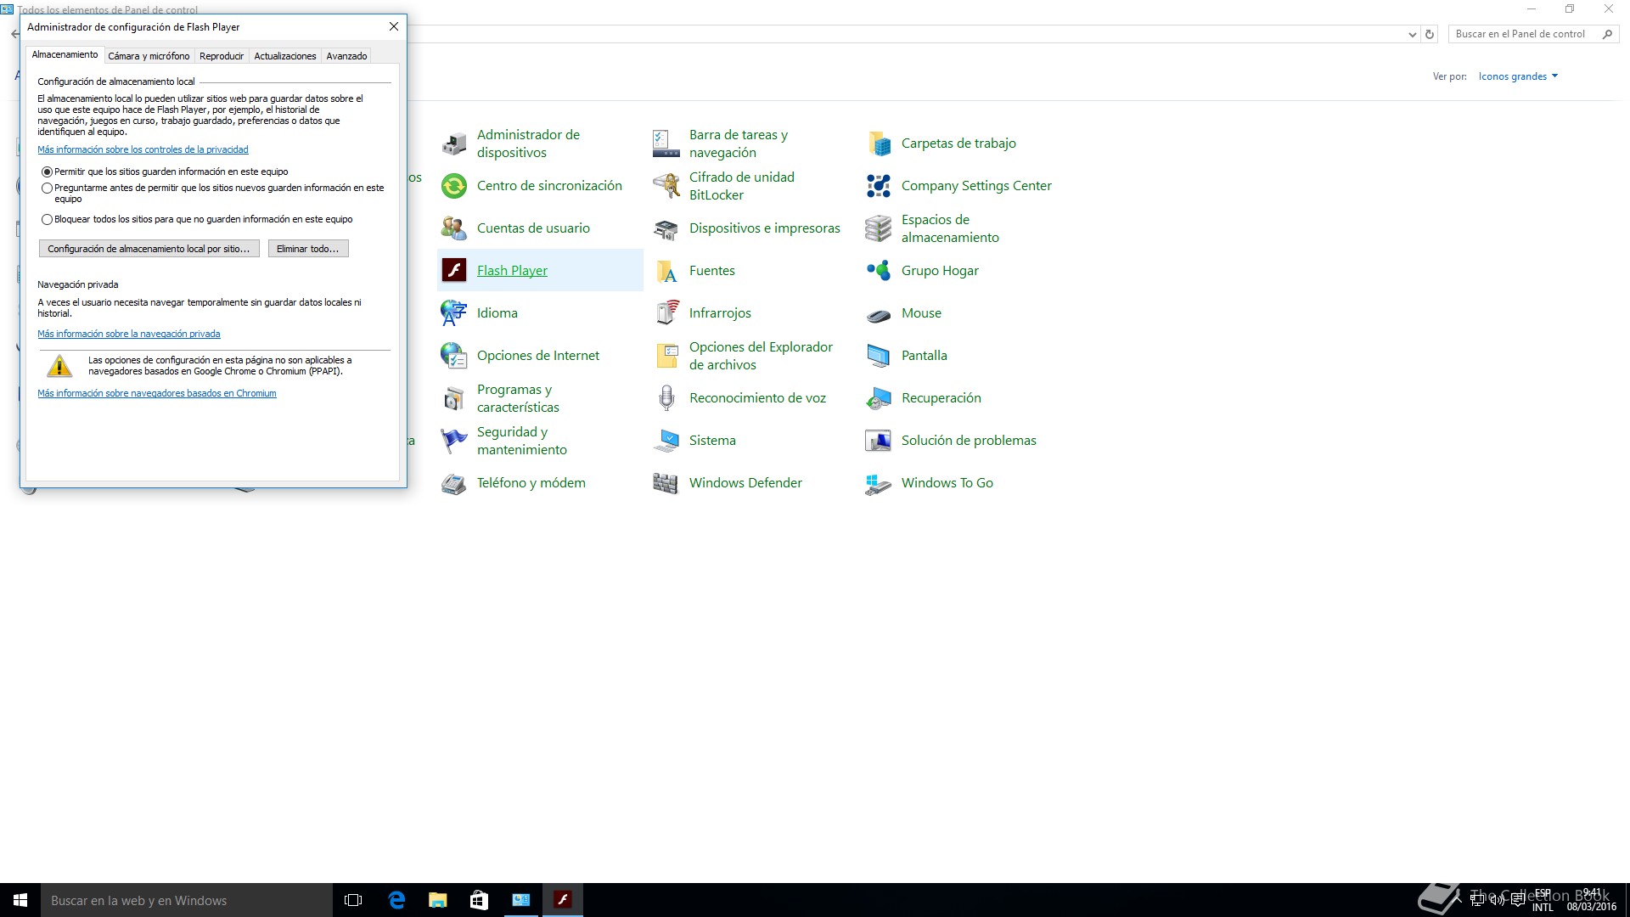1630x917 pixels.
Task: Switch to the Actualizaciones tab
Action: tap(285, 56)
